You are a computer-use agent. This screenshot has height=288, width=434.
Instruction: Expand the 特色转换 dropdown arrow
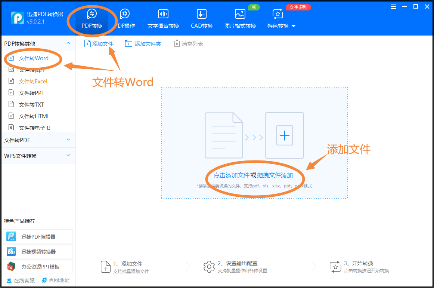[294, 26]
